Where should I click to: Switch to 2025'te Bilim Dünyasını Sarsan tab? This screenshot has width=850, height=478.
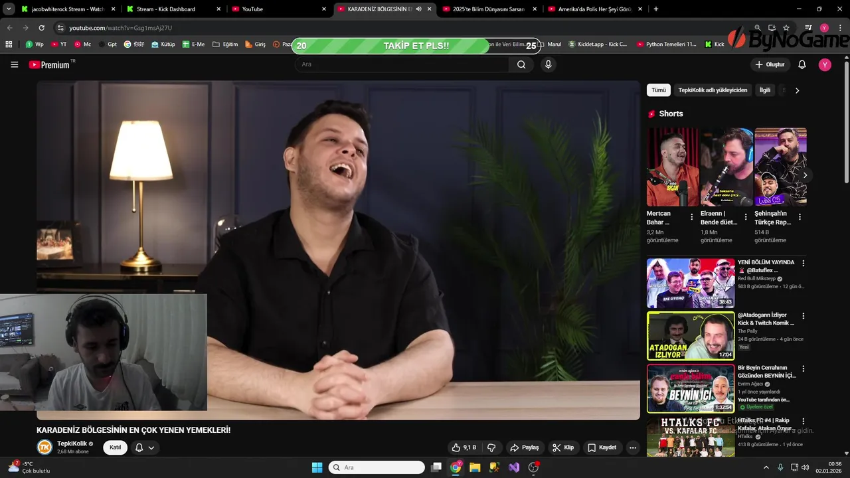coord(489,9)
